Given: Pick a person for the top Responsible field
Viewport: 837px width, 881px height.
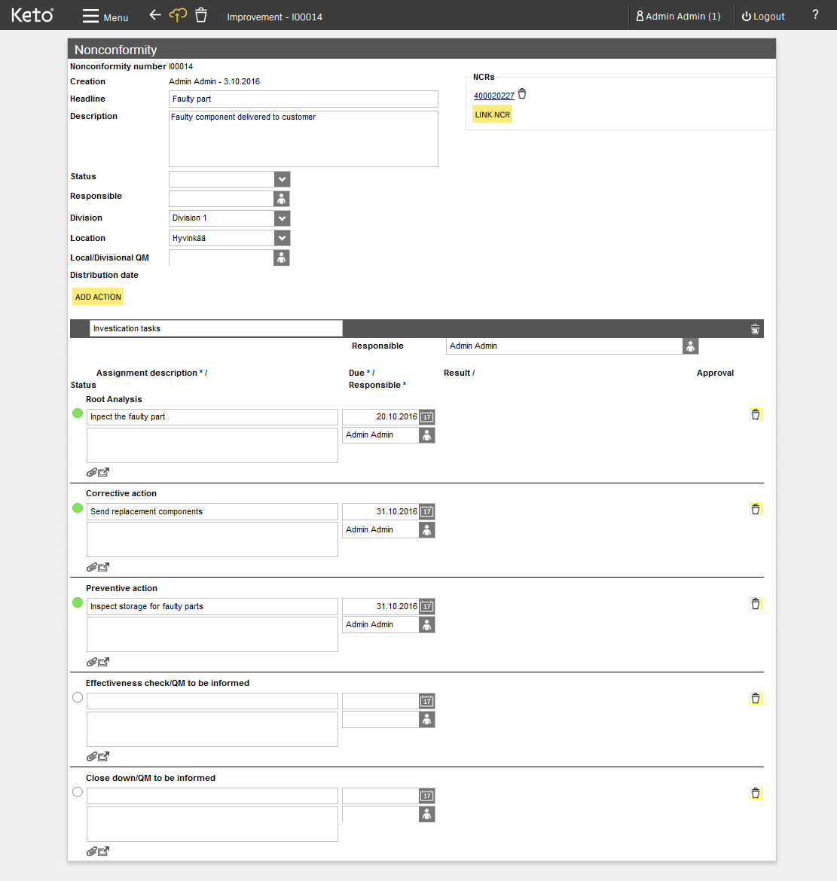Looking at the screenshot, I should tap(282, 199).
